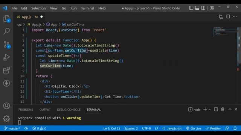Click 'webpack compiled with 1 warning' terminal text
This screenshot has width=241, height=135.
49,118
